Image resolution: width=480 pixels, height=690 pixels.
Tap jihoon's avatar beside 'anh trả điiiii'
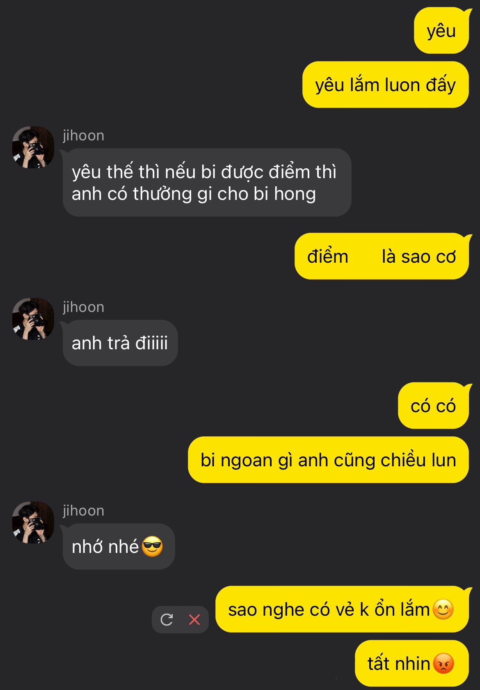coord(33,319)
